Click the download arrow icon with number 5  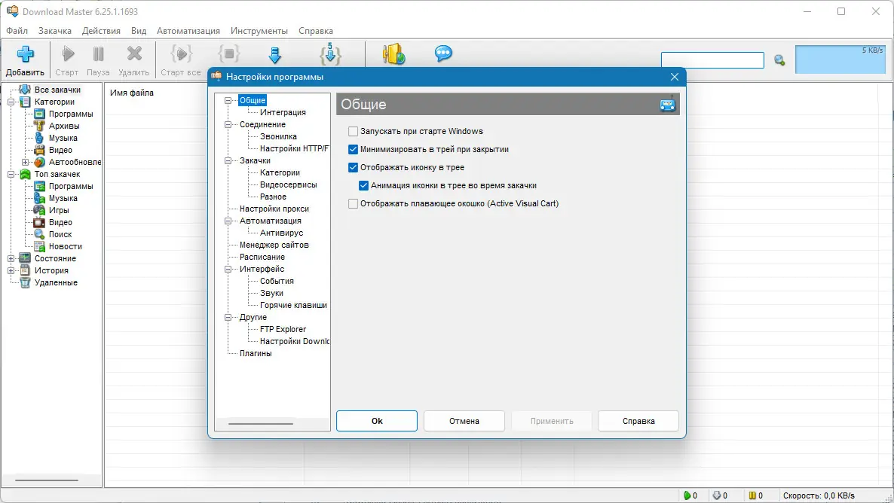click(330, 54)
